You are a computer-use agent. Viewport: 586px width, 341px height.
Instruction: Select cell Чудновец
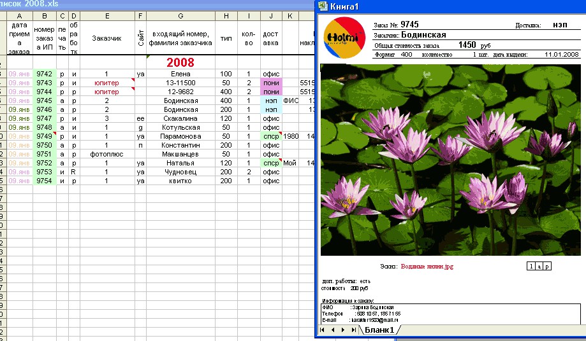pos(180,172)
